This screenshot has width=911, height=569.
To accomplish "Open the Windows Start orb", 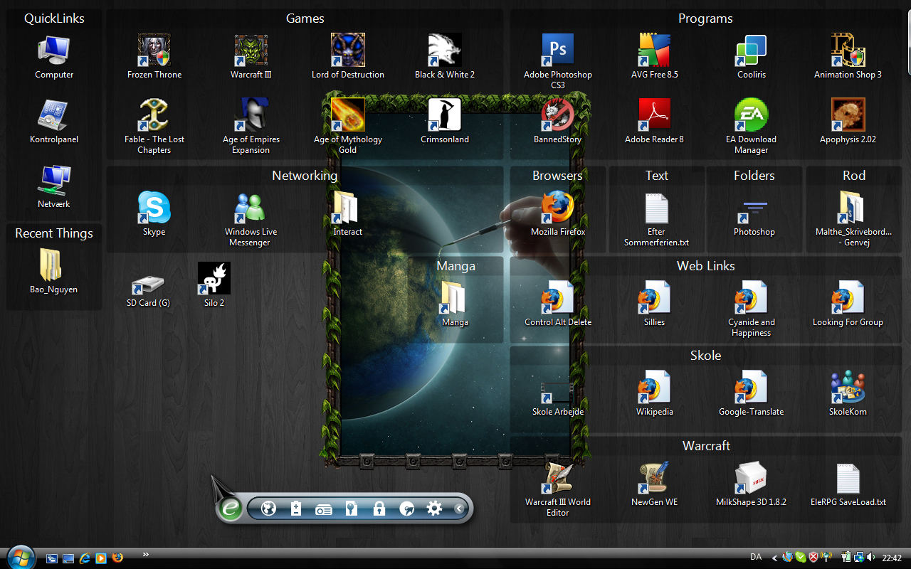I will click(20, 557).
